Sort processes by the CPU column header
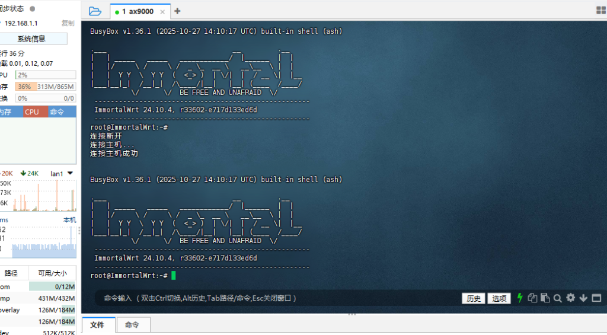Image resolution: width=607 pixels, height=335 pixels. pyautogui.click(x=32, y=111)
